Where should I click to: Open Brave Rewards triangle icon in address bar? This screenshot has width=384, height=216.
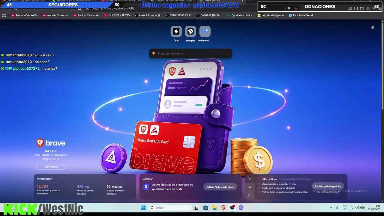pyautogui.click(x=296, y=8)
